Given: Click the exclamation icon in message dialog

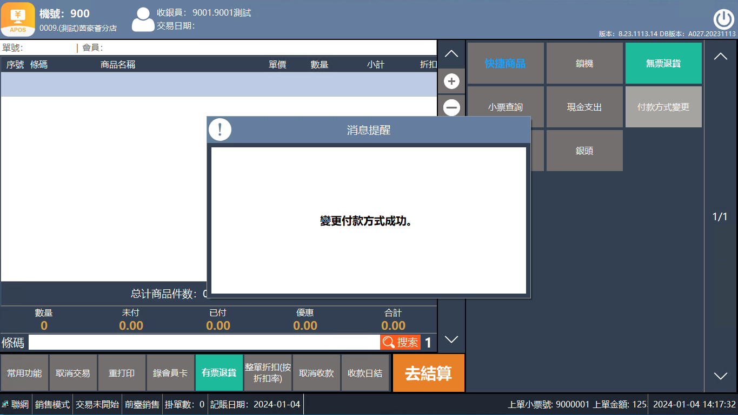Looking at the screenshot, I should [x=220, y=130].
